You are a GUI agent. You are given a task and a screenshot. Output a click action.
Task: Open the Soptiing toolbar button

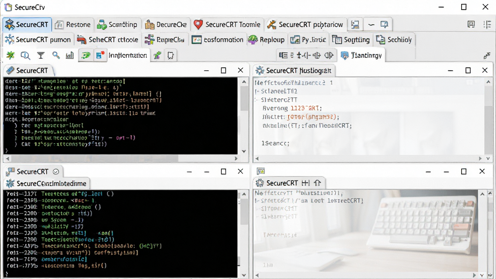pos(351,40)
